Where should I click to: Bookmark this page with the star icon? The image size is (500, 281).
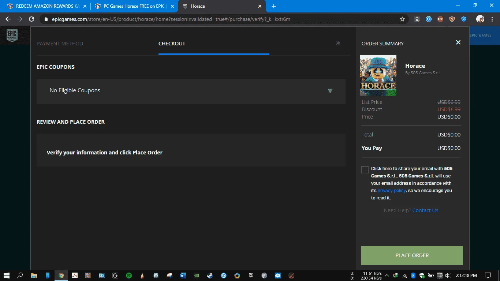pos(402,19)
